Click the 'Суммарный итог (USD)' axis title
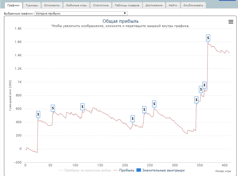 click(10, 95)
